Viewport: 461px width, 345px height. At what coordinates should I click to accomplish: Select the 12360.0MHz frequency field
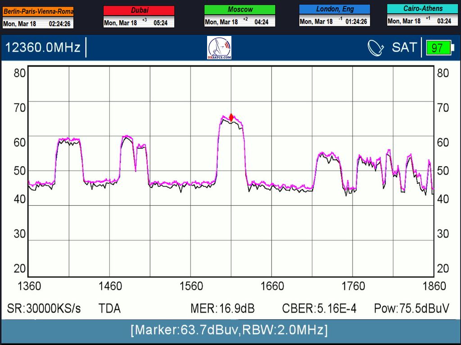(x=43, y=48)
